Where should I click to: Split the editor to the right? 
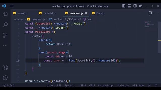(x=150, y=13)
